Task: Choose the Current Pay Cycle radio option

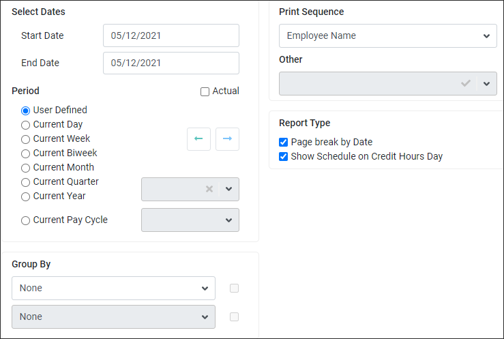Action: pos(25,221)
